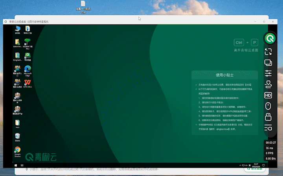Open the text file icon on the host desktop
Image resolution: width=283 pixels, height=176 pixels.
click(83, 7)
